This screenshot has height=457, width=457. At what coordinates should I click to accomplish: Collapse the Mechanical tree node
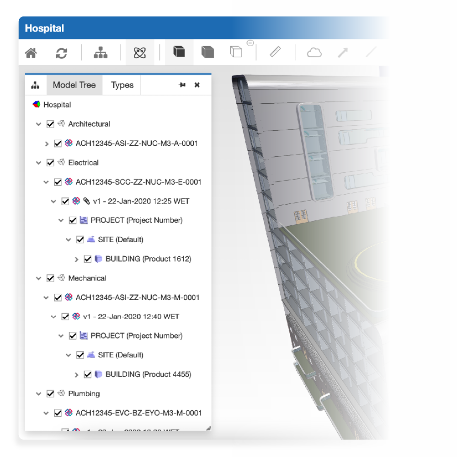[x=39, y=278]
